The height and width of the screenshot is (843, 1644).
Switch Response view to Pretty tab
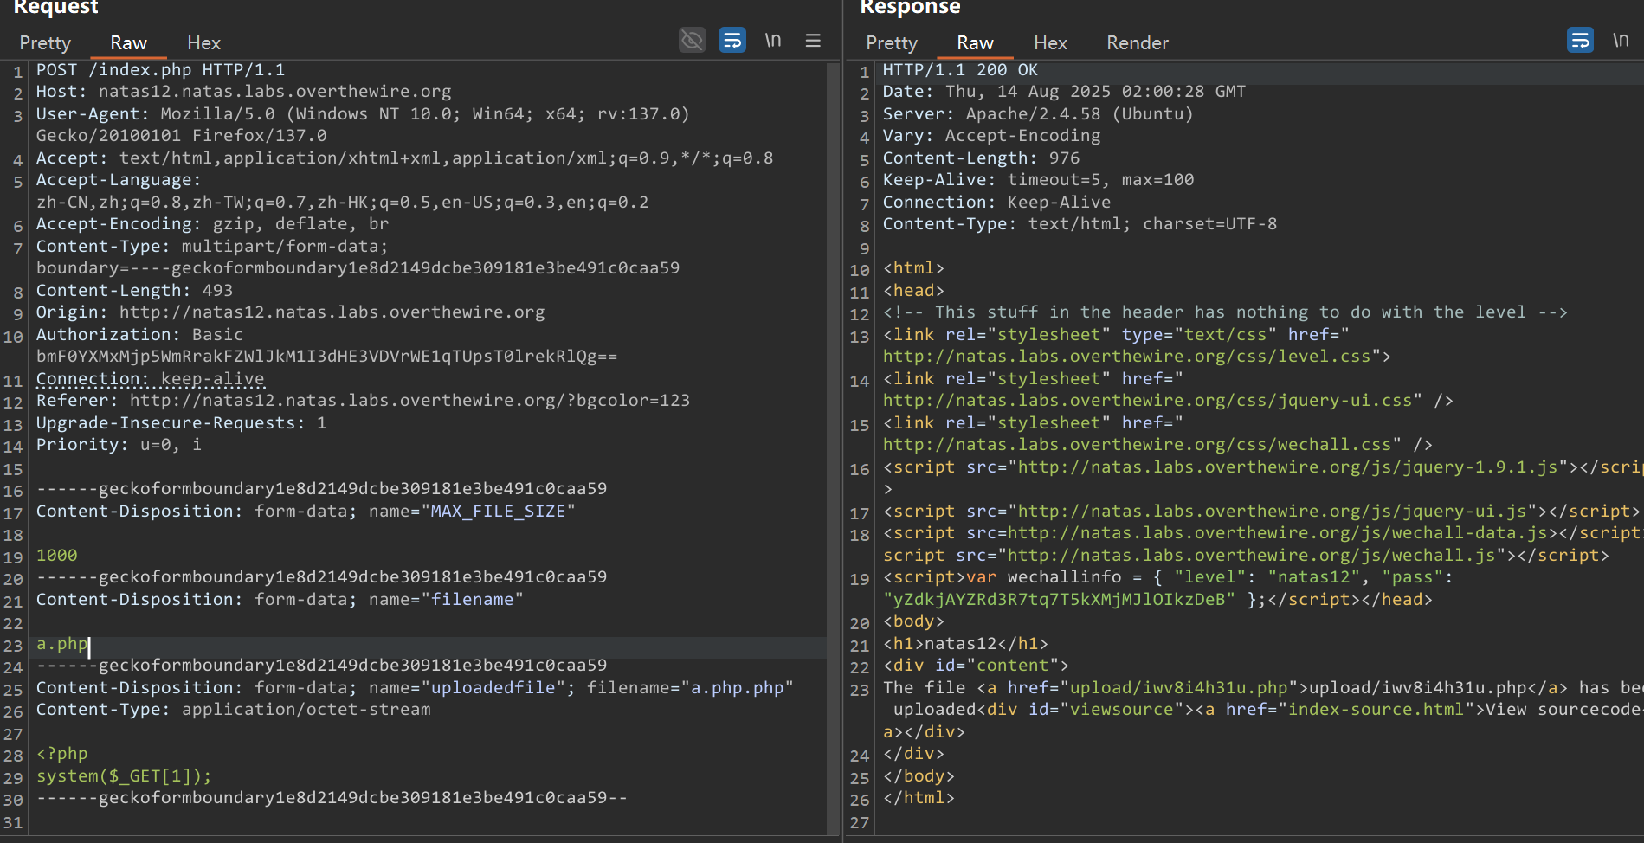click(x=892, y=42)
